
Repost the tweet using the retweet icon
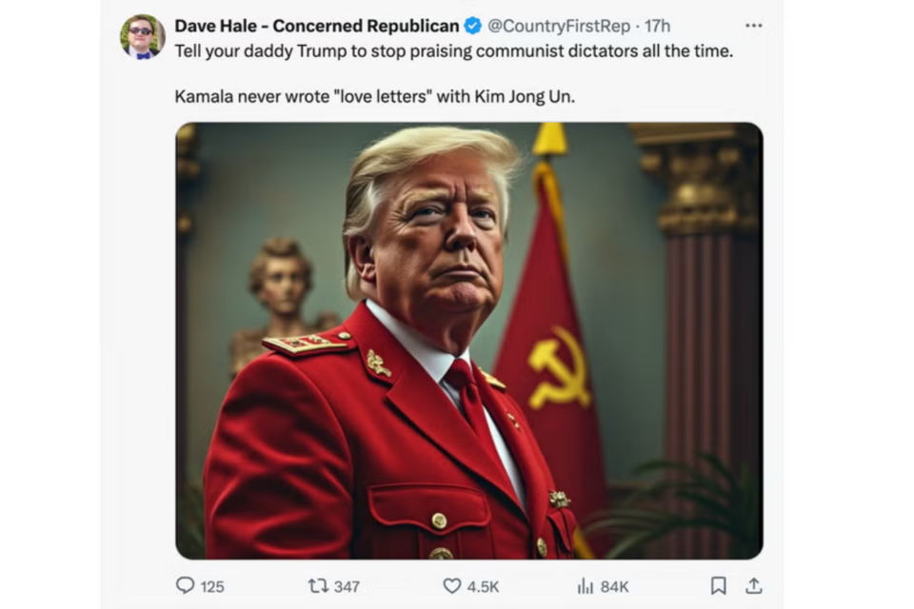tap(318, 585)
